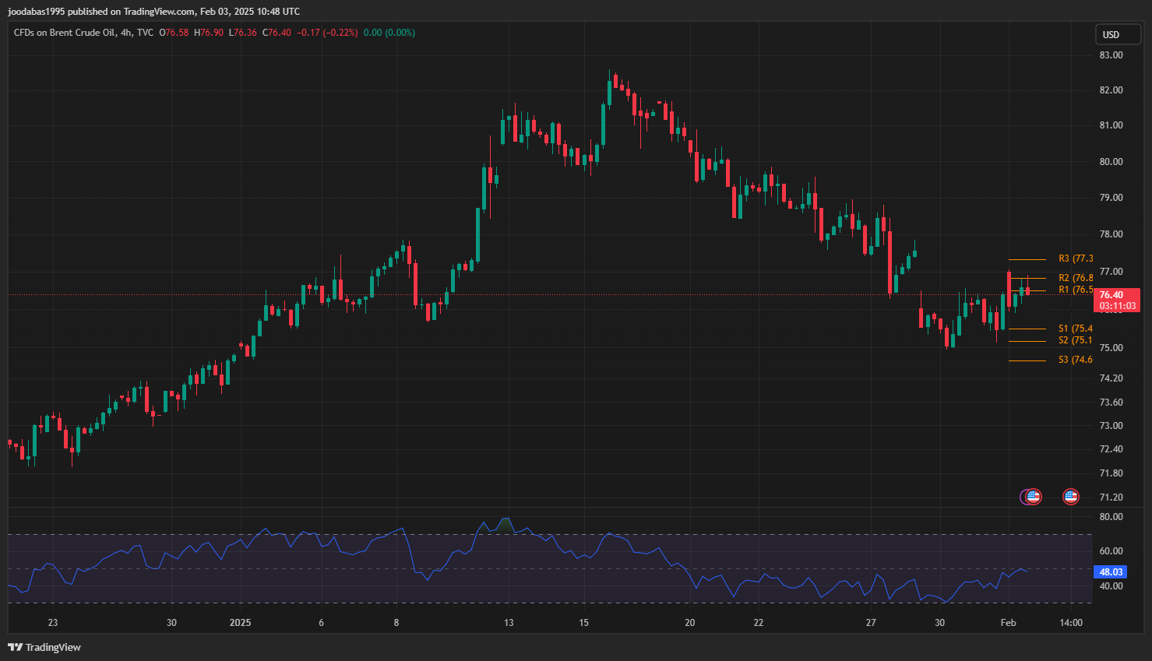This screenshot has width=1152, height=661.
Task: Click the 78.00 price axis label
Action: point(1111,234)
